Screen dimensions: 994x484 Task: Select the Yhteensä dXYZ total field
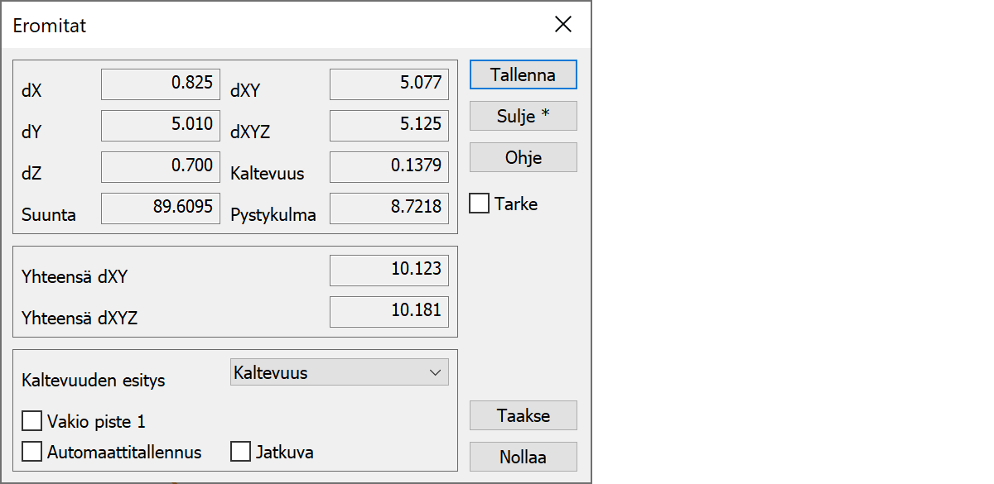(389, 312)
